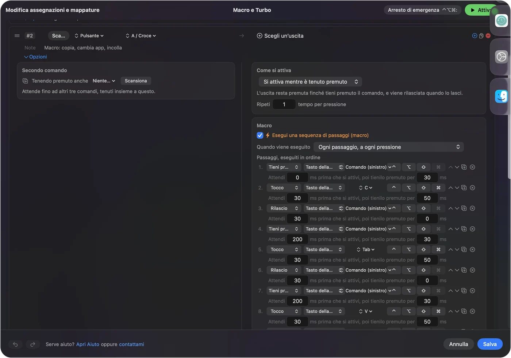Click the redo arrow in the bottom bar
511x358 pixels.
pyautogui.click(x=32, y=344)
